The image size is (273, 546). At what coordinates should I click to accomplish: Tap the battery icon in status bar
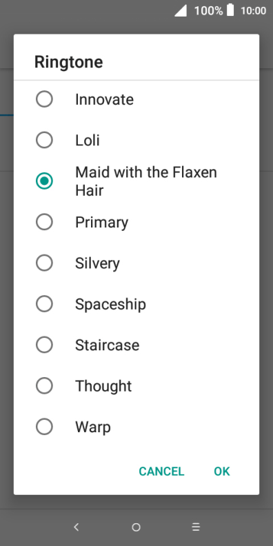pos(230,10)
